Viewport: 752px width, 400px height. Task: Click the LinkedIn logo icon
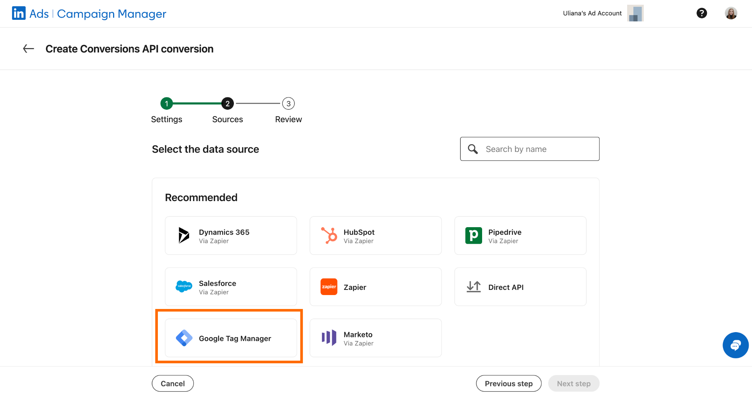[x=19, y=13]
